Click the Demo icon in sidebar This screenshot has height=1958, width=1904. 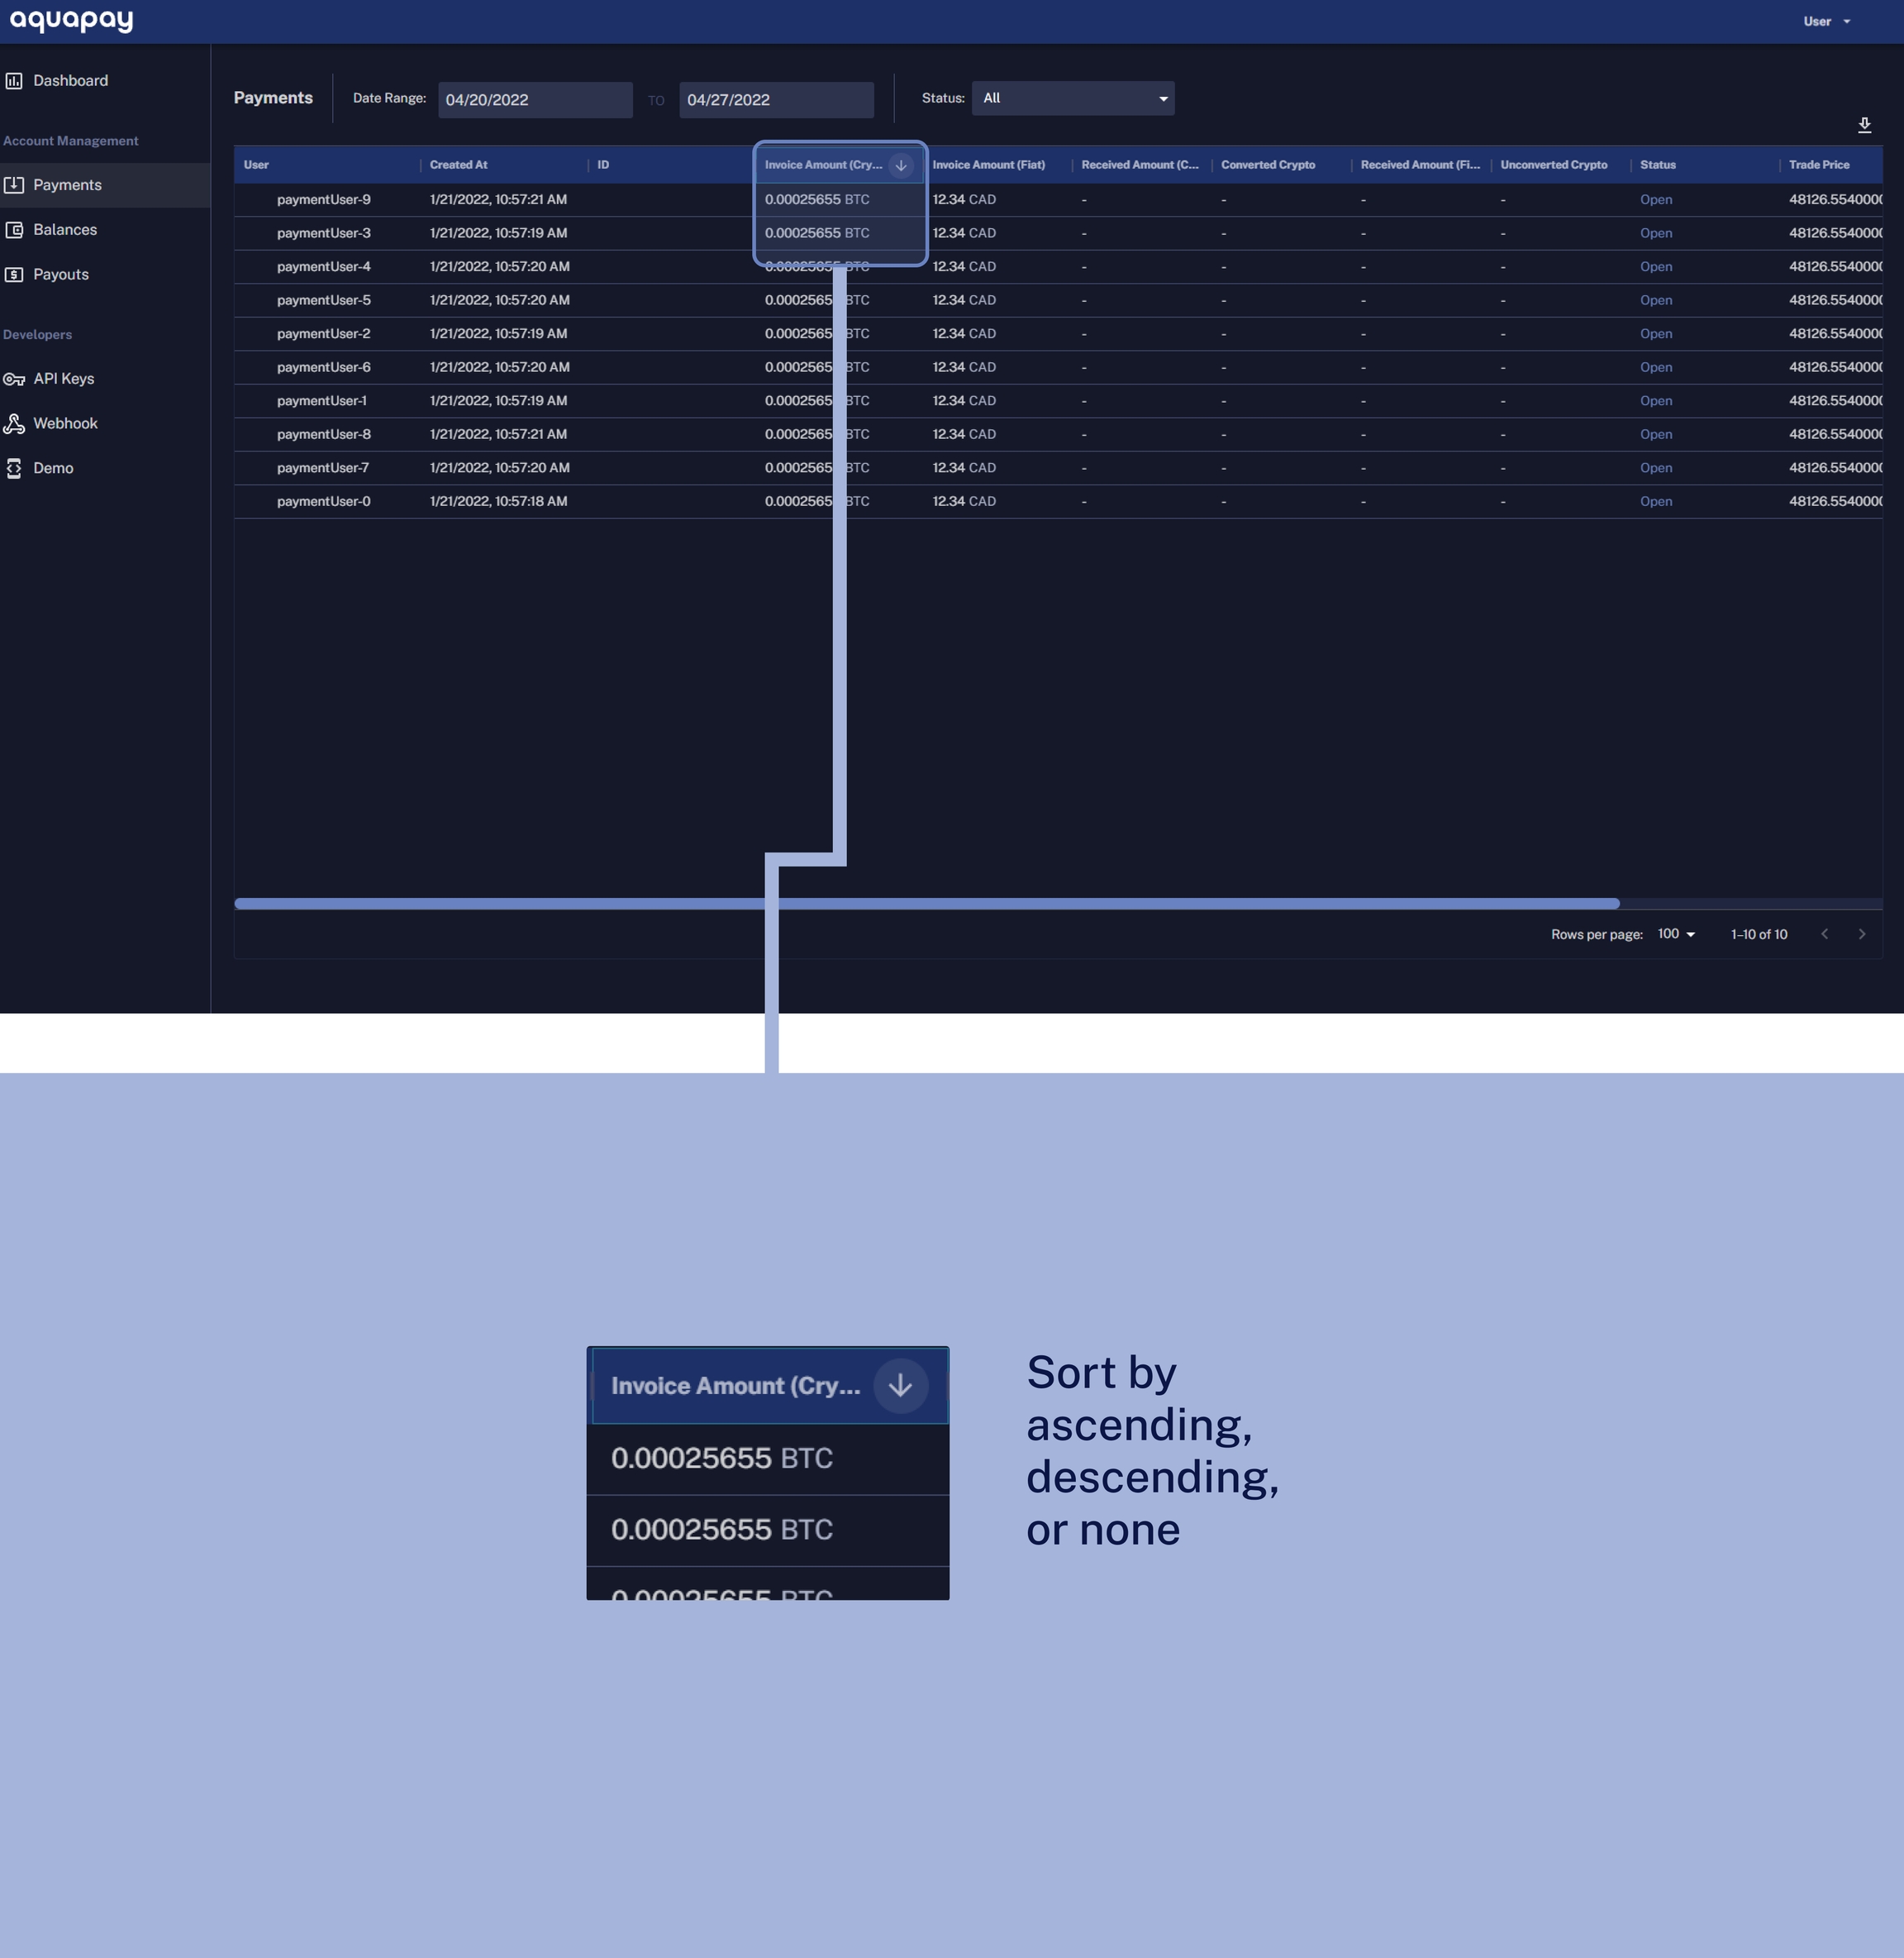pyautogui.click(x=14, y=468)
